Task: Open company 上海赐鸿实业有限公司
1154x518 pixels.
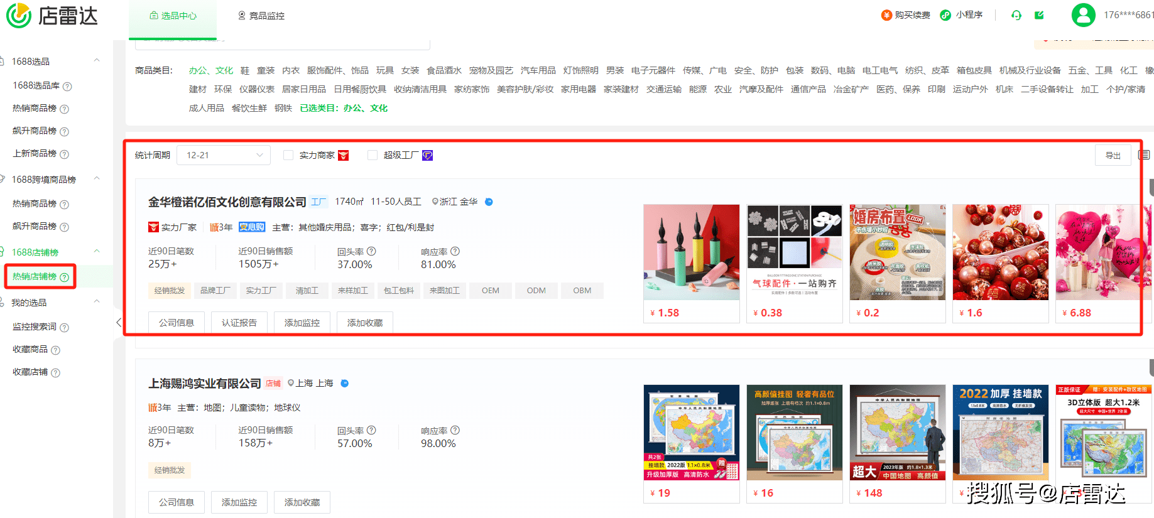Action: click(205, 384)
